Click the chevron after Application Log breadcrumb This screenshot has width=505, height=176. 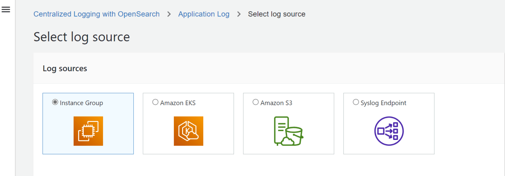click(239, 14)
